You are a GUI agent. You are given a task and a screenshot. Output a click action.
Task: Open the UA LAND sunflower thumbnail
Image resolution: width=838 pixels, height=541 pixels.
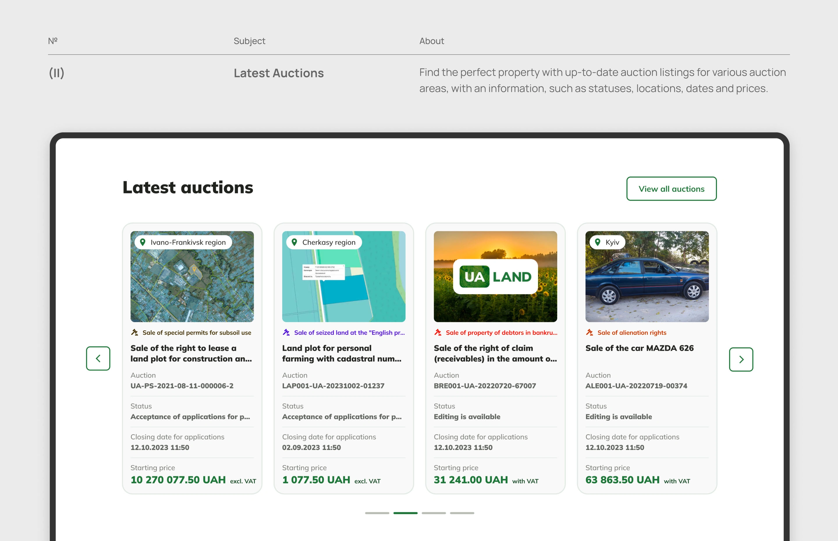(496, 277)
